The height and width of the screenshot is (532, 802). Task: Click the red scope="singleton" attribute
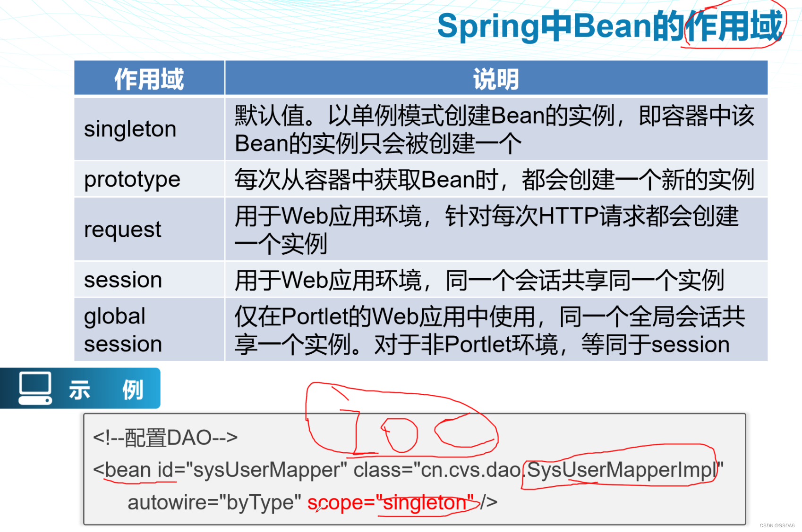point(391,503)
